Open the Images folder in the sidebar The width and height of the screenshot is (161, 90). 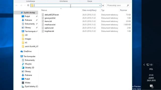click(x=28, y=39)
